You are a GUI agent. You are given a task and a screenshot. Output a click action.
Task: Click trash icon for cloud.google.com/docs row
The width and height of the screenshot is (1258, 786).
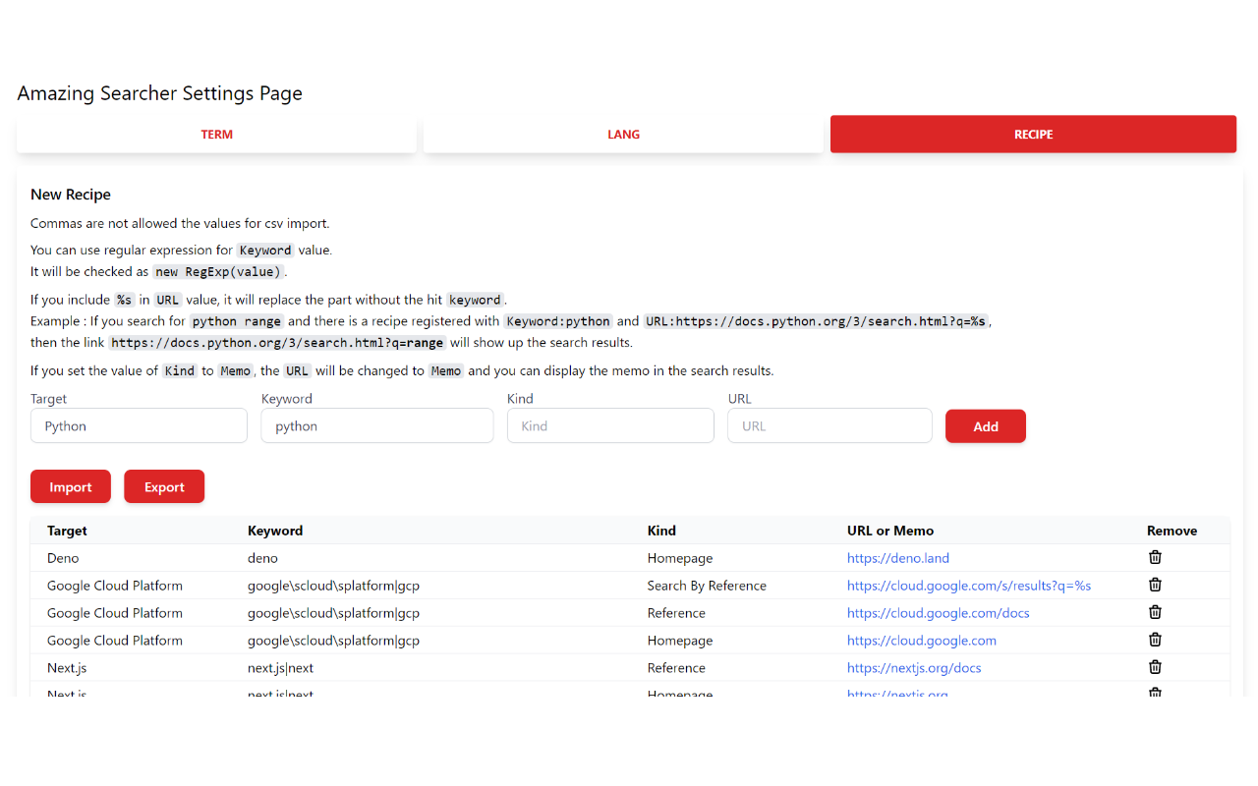tap(1155, 612)
